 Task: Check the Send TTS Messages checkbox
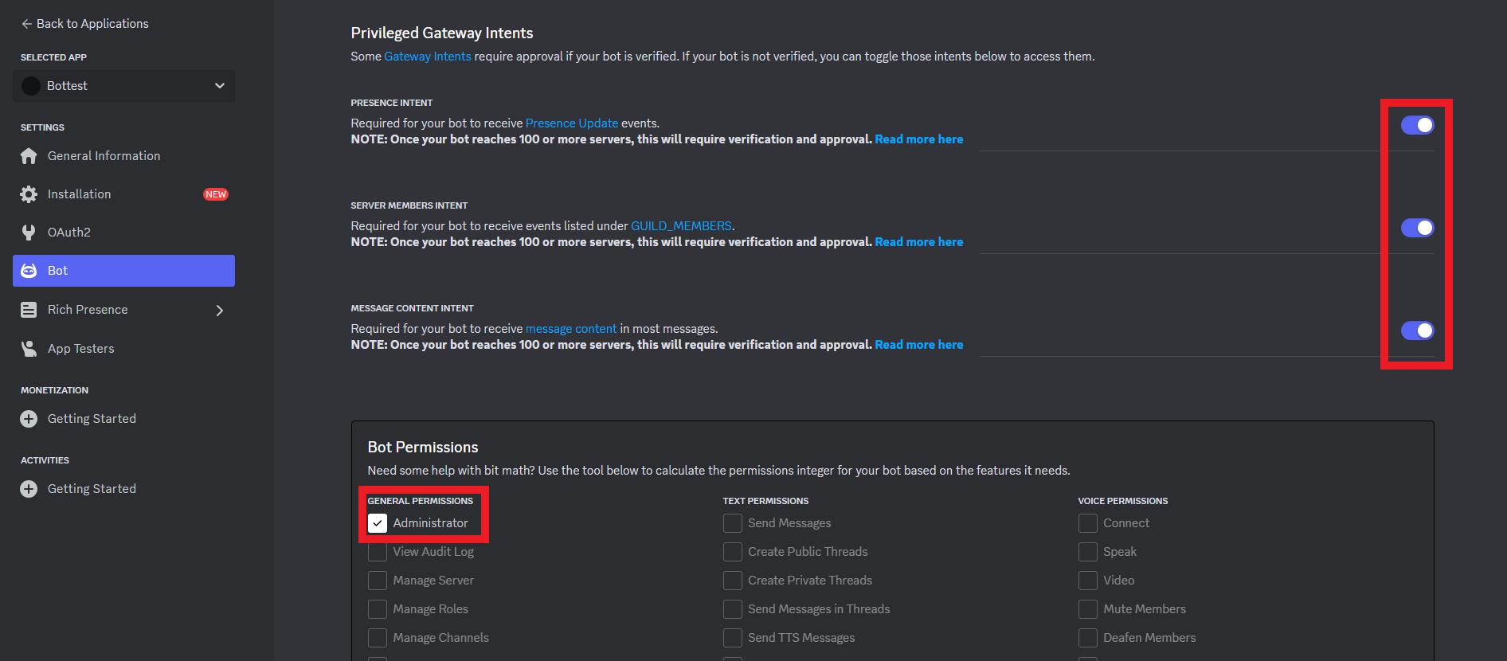click(733, 638)
